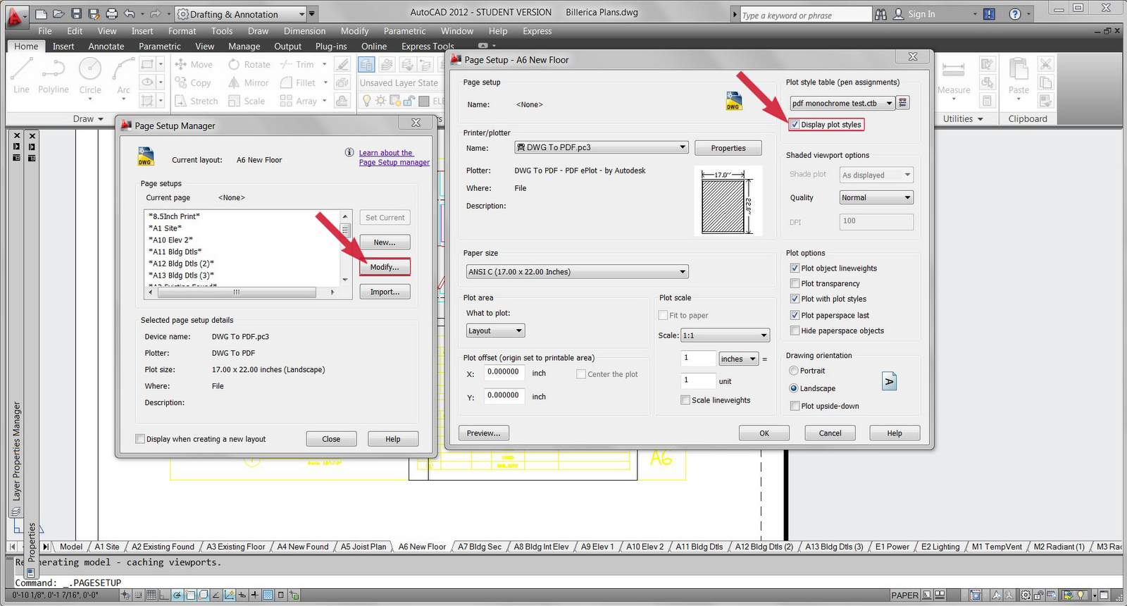Open Layer Properties icon in Layers panel

(x=366, y=65)
